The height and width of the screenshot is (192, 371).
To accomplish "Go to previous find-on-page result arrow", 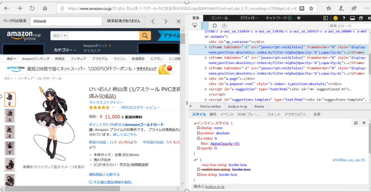I will tap(153, 21).
